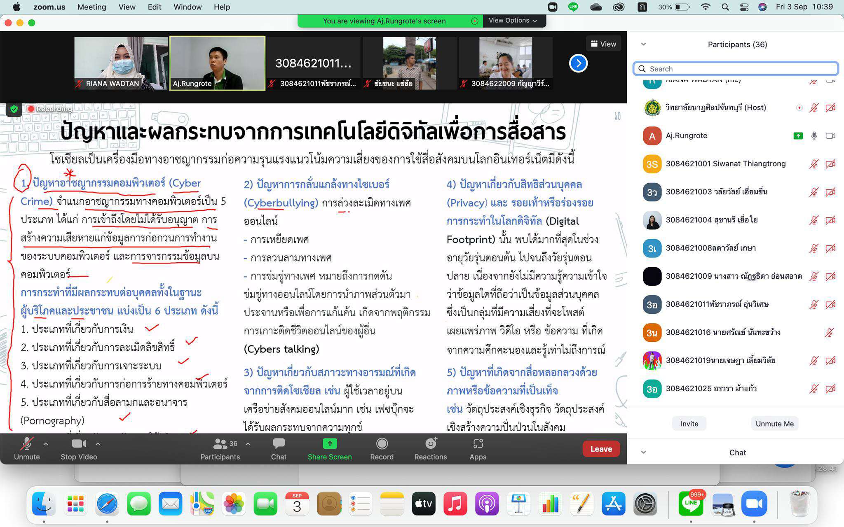844x527 pixels.
Task: Open LINE app in the dock
Action: (691, 504)
